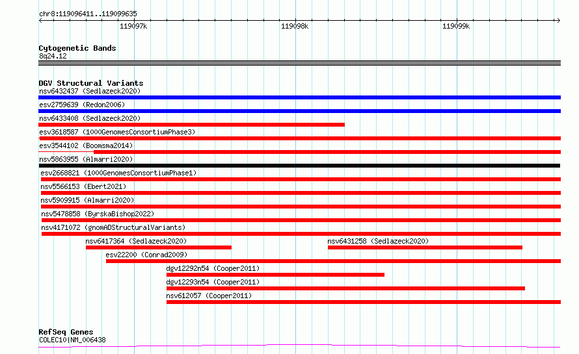Open variant esv3544102 (Boomsma2014) label

click(86, 145)
